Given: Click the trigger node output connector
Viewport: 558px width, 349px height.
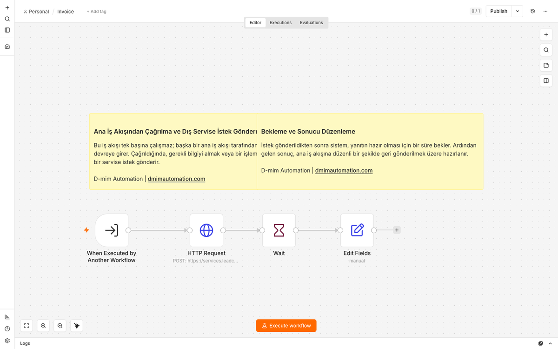Looking at the screenshot, I should pos(128,230).
